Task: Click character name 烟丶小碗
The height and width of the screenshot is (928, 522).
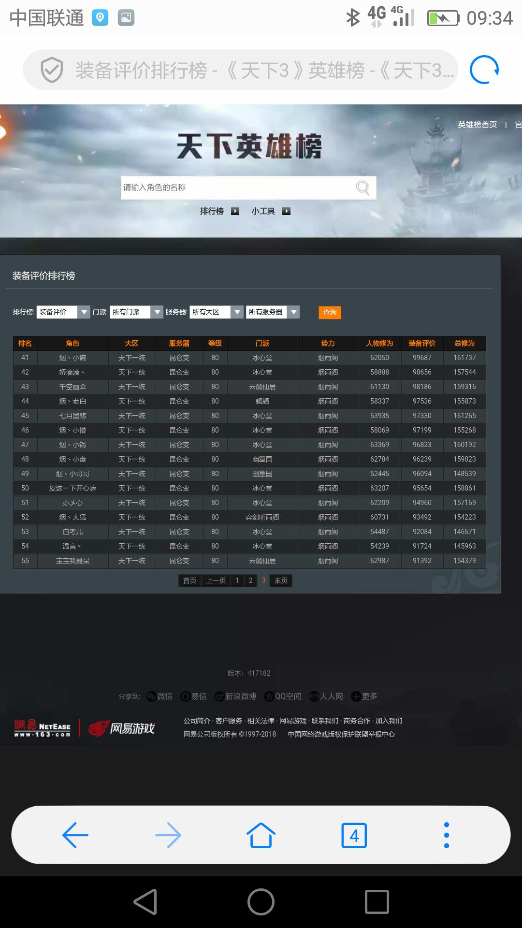Action: (72, 358)
